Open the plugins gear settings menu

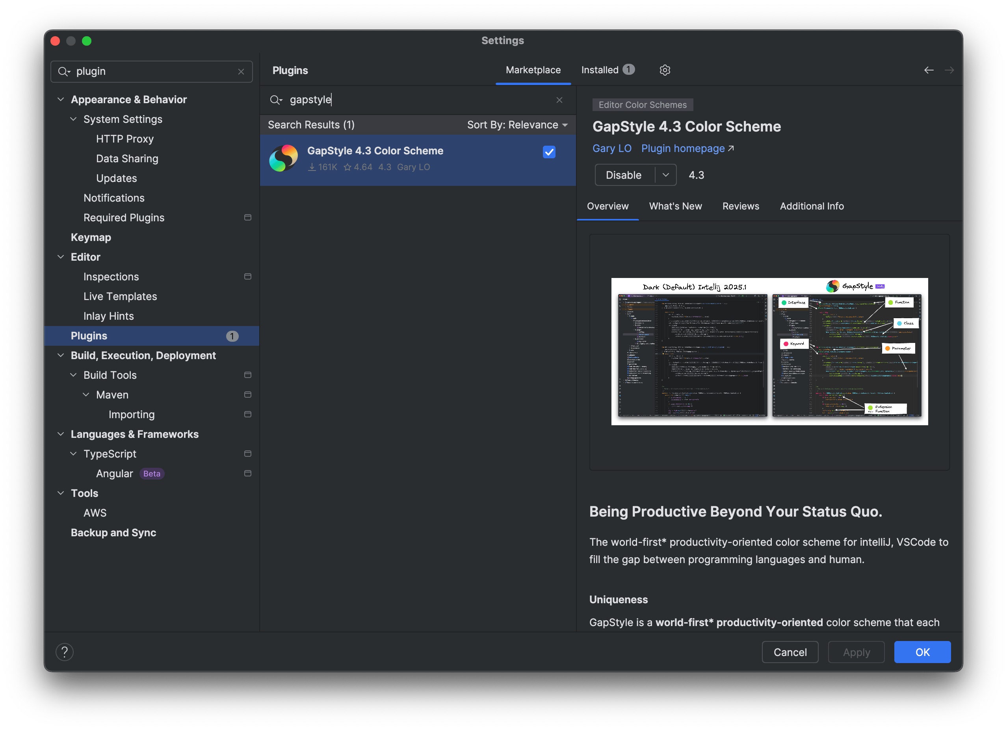665,70
